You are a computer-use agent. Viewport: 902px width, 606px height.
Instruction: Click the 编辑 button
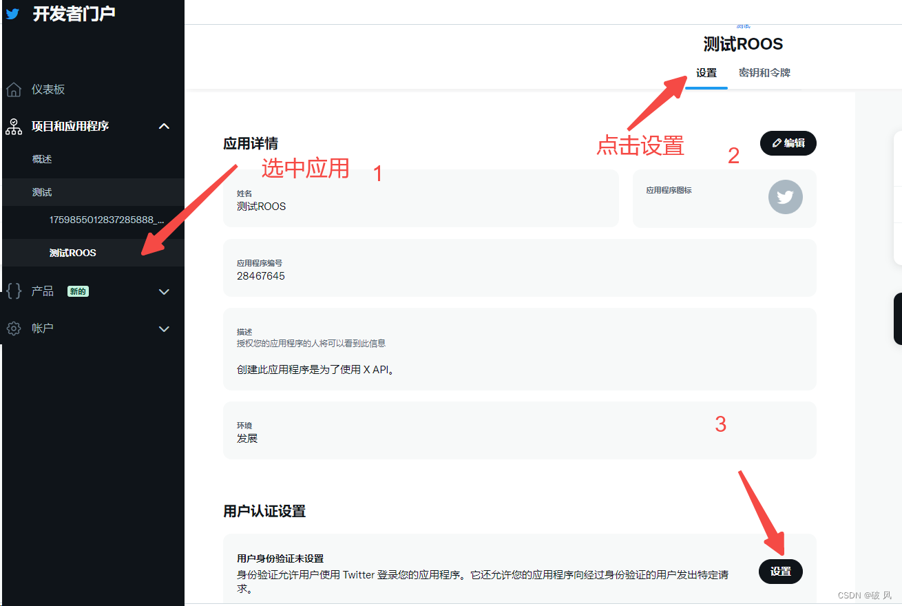(x=788, y=143)
